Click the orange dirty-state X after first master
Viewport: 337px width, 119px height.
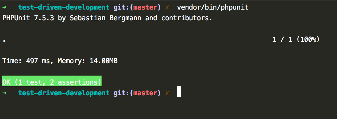(167, 8)
